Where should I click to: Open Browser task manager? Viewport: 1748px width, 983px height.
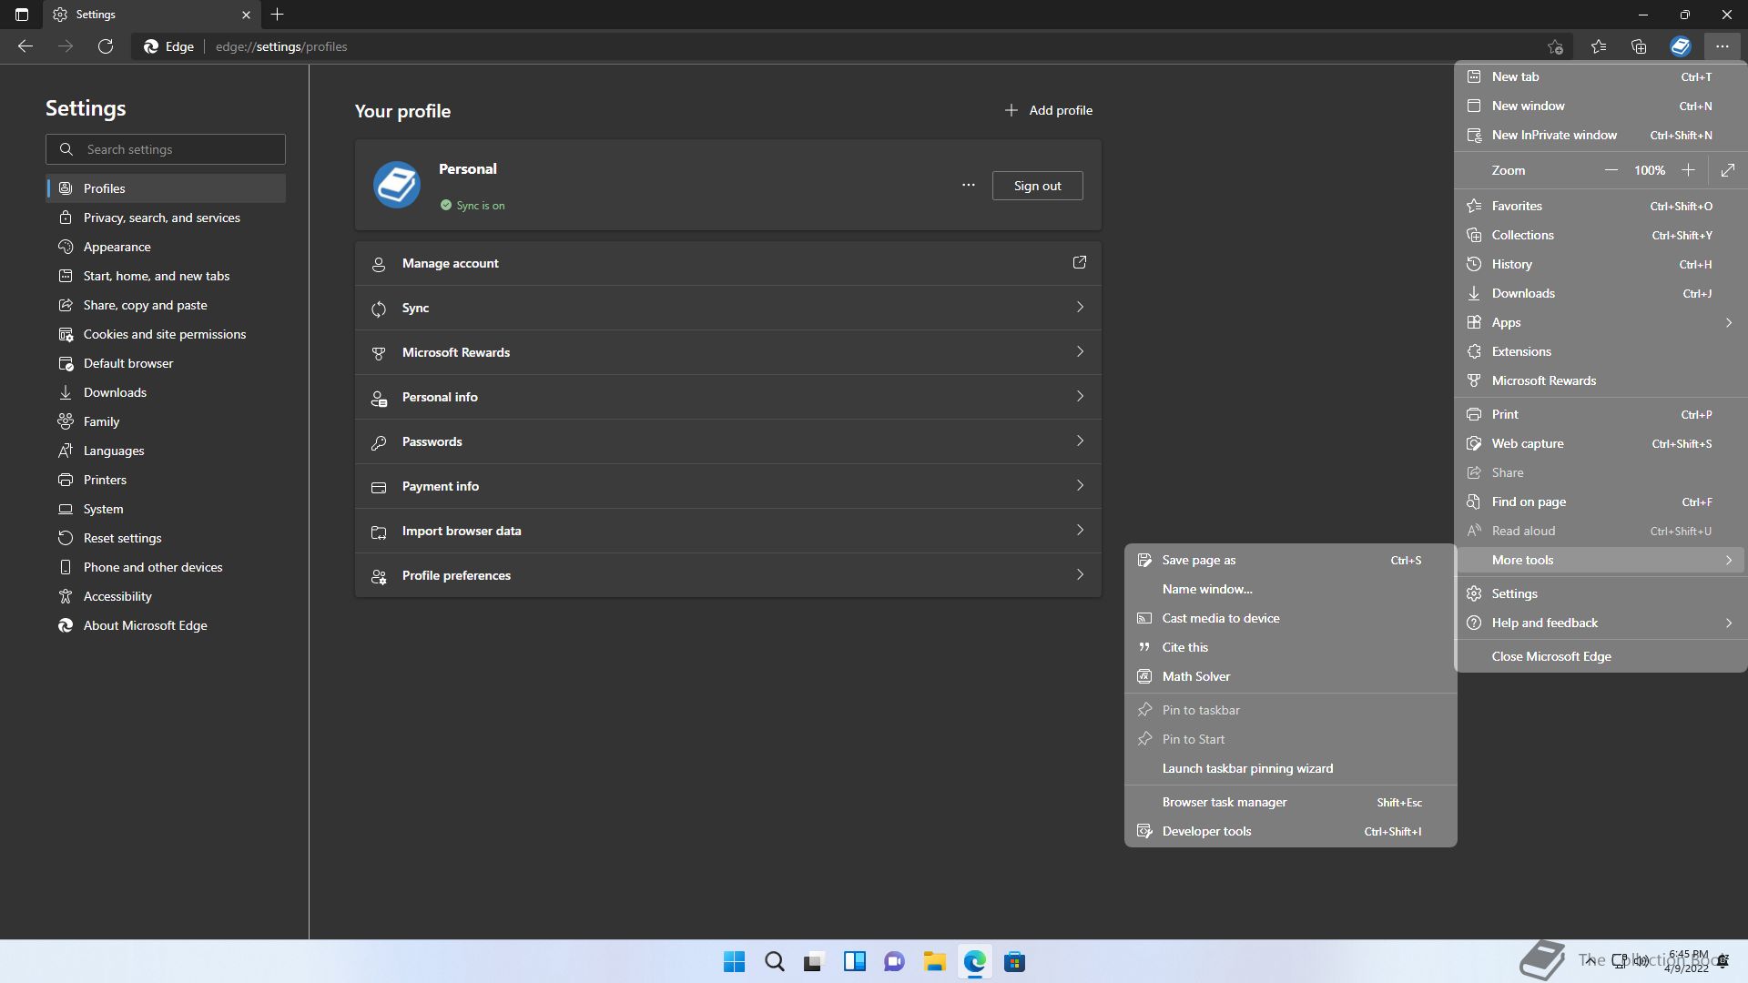[1291, 802]
